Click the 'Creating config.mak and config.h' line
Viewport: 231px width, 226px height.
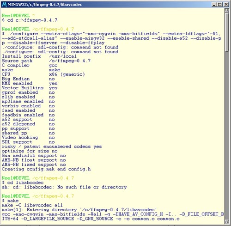(x=46, y=169)
